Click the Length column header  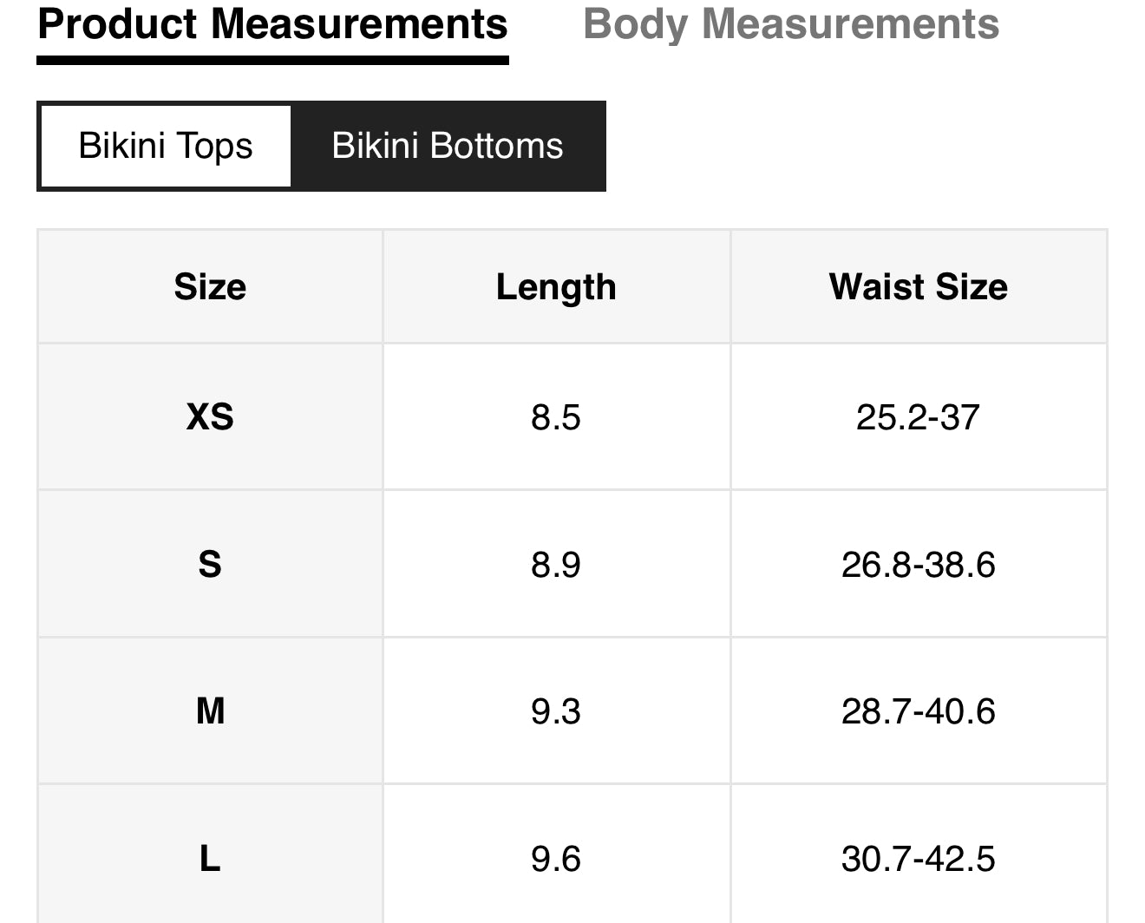tap(556, 287)
